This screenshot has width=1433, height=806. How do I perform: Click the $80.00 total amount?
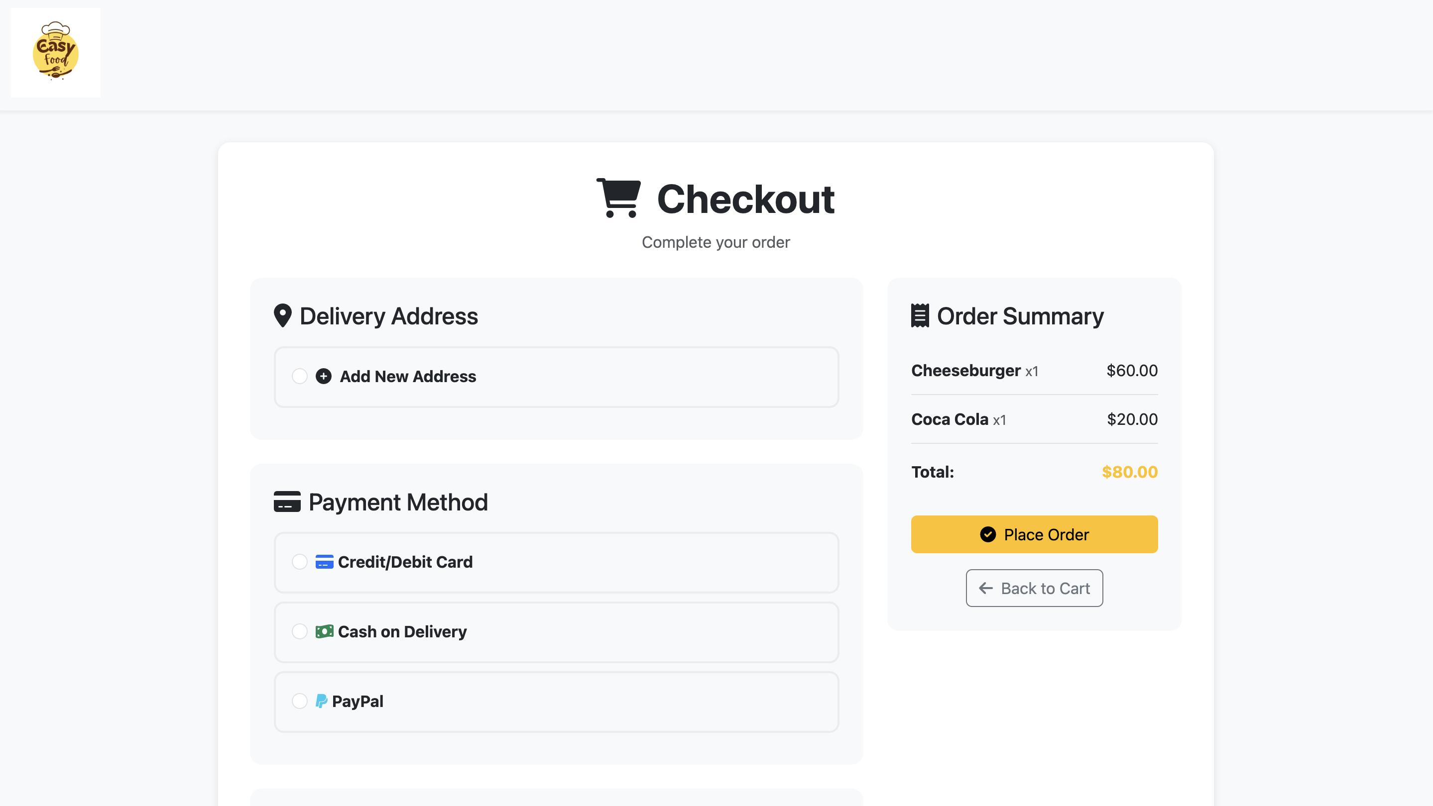[1129, 472]
